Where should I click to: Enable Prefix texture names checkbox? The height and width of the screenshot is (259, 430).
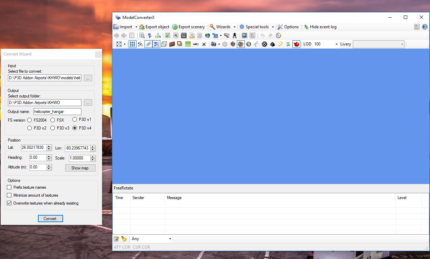pyautogui.click(x=9, y=187)
